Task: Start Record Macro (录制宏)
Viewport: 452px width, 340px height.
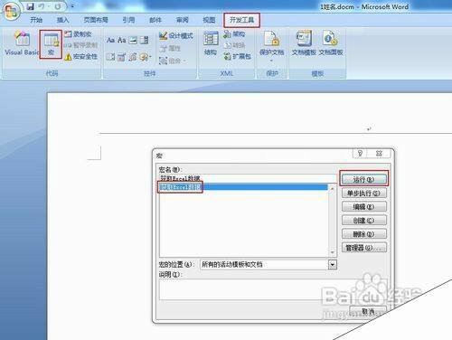Action: click(78, 34)
